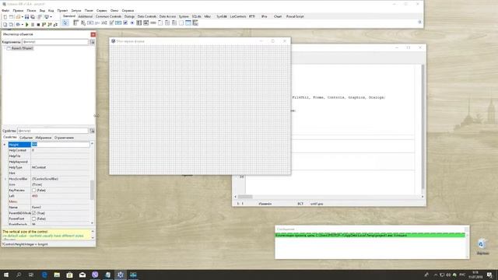Close the Object Inspector with red X
The image size is (498, 280).
(x=93, y=34)
